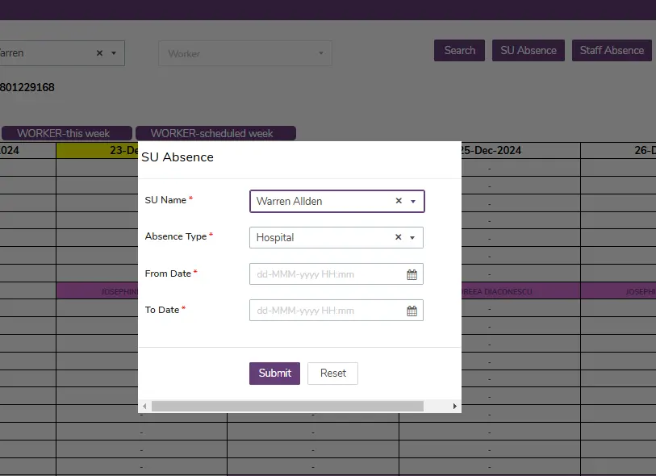Viewport: 656px width, 476px height.
Task: Clear the Hospital absence type with the X
Action: [x=398, y=237]
